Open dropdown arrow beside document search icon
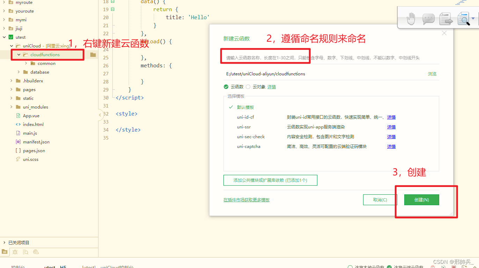 473,18
